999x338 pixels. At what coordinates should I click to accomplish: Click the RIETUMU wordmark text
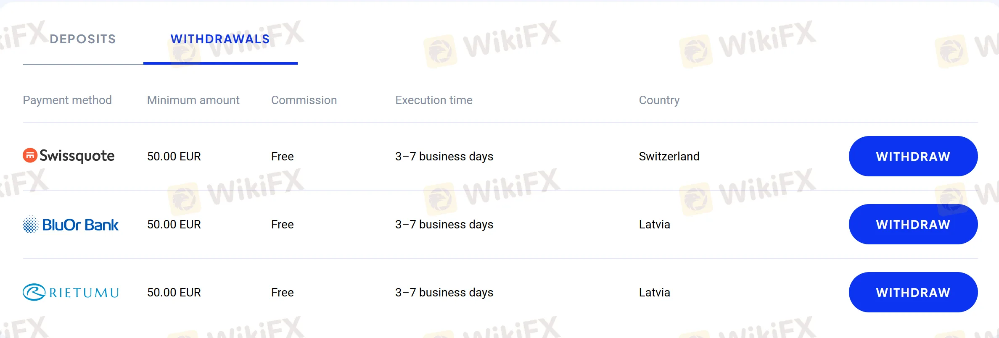pyautogui.click(x=84, y=293)
